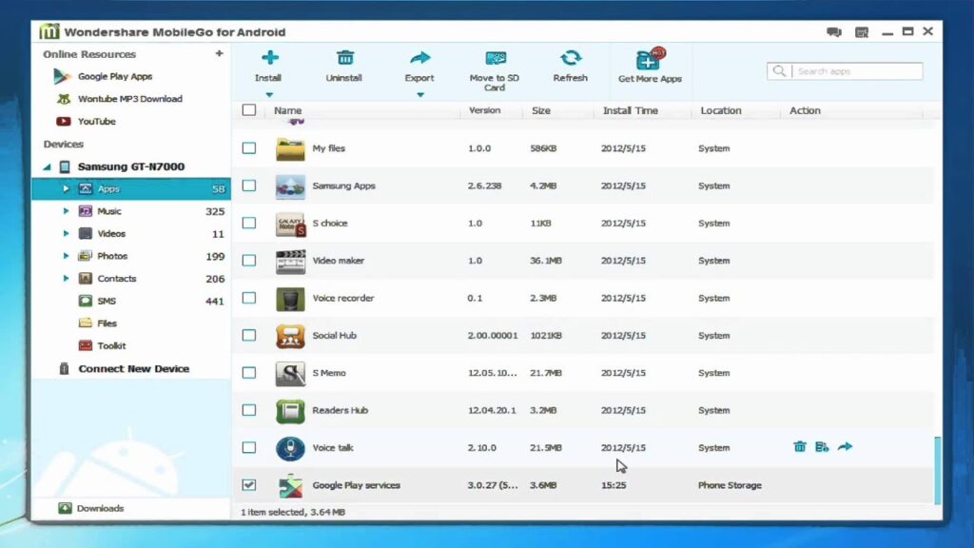Click the Music category icon
Image resolution: width=974 pixels, height=548 pixels.
pos(86,211)
